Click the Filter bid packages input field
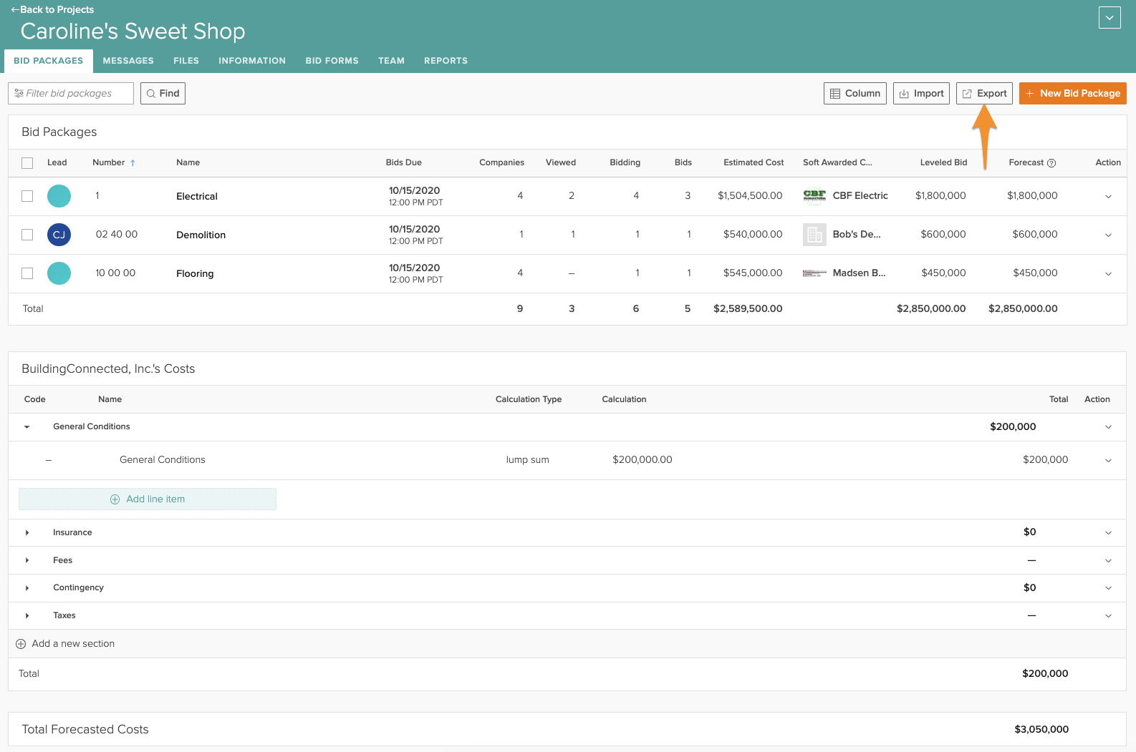The height and width of the screenshot is (752, 1136). (x=71, y=94)
